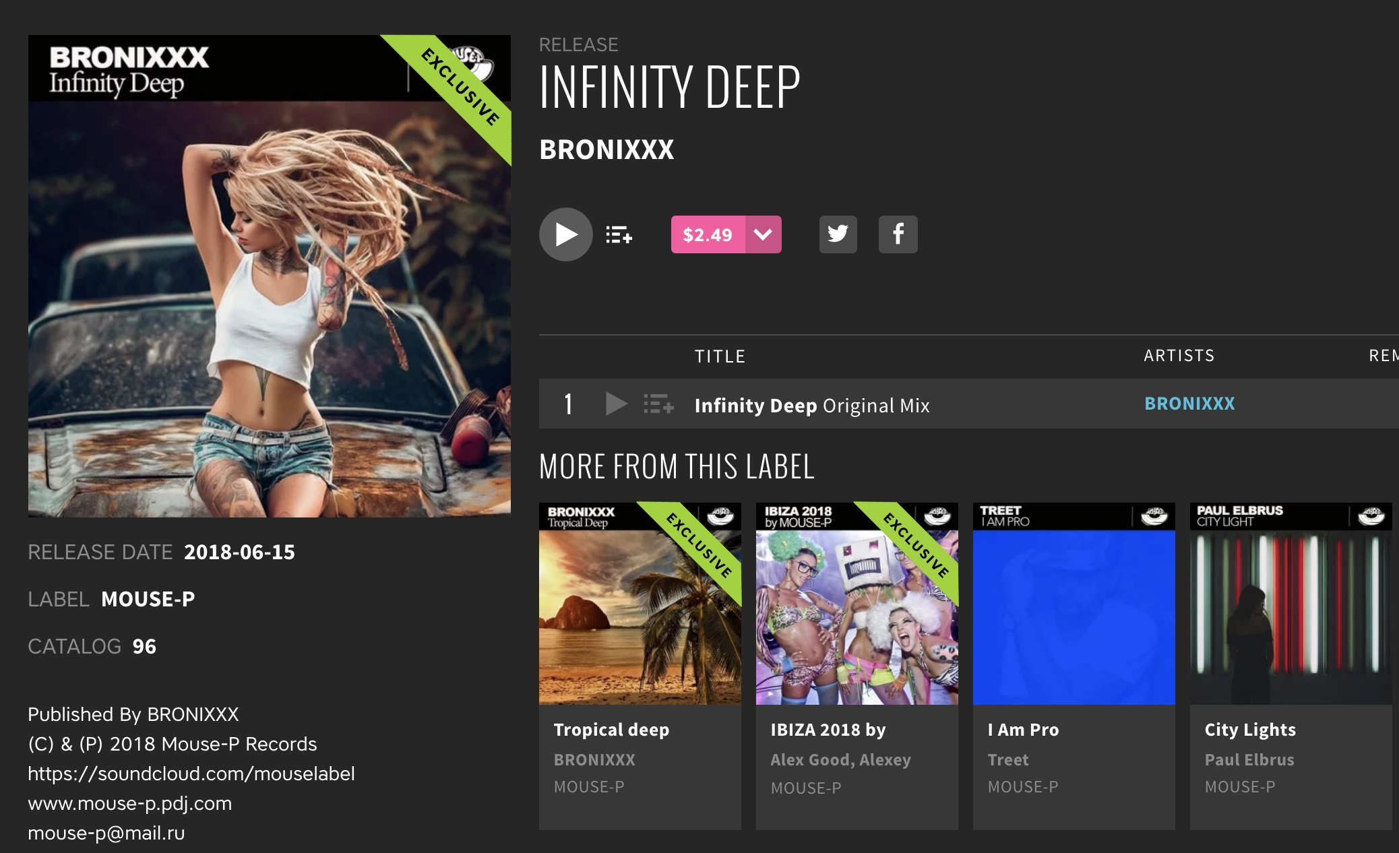
Task: Open BRONIXXX artist link in track row
Action: pyautogui.click(x=1189, y=404)
